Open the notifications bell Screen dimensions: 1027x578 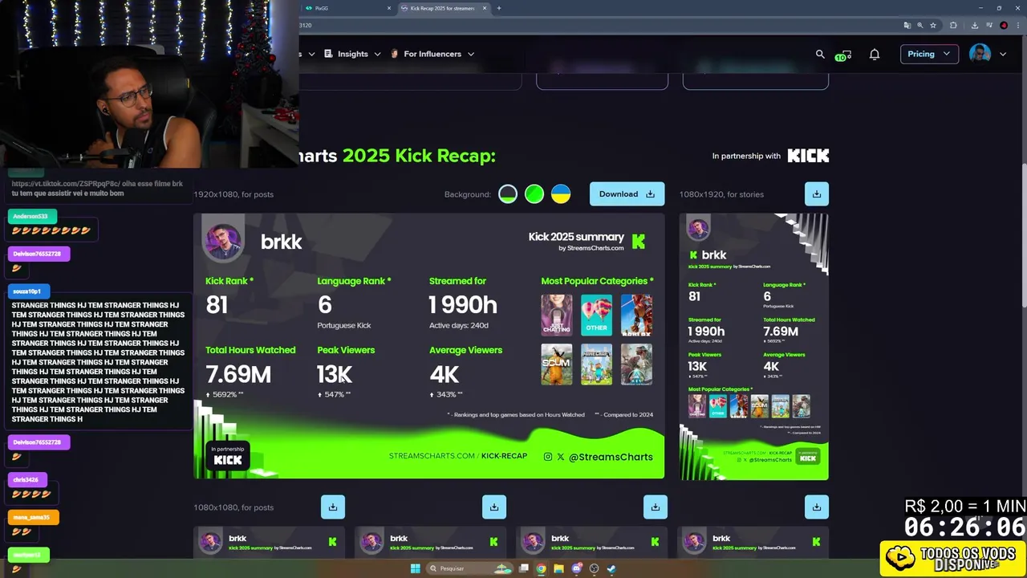[875, 54]
